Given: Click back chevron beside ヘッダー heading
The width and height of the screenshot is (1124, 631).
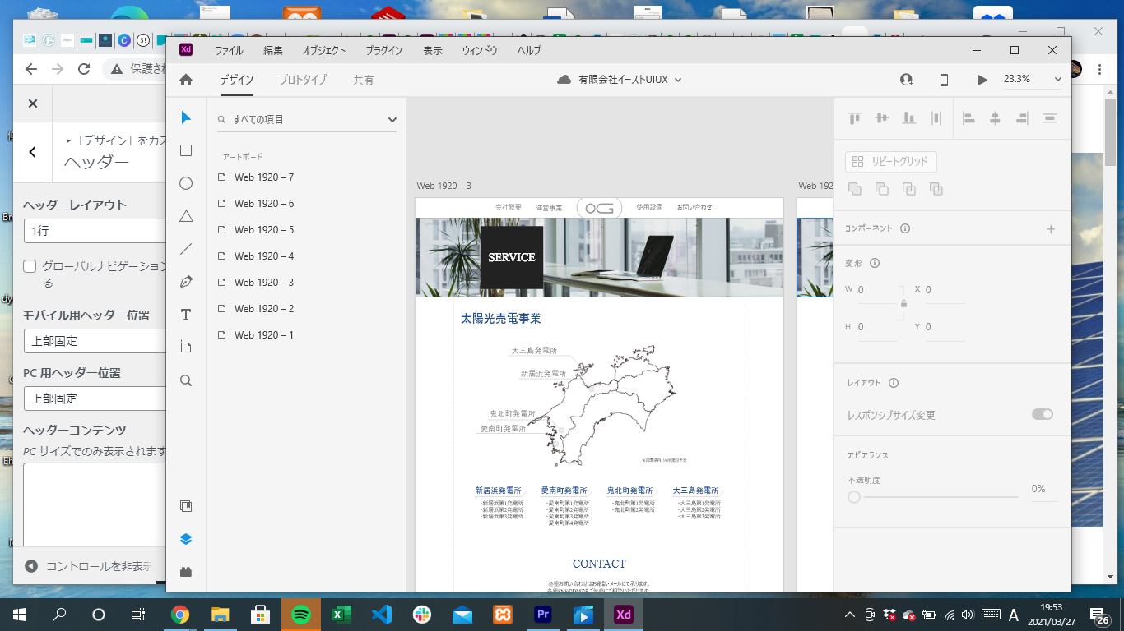Looking at the screenshot, I should (32, 152).
